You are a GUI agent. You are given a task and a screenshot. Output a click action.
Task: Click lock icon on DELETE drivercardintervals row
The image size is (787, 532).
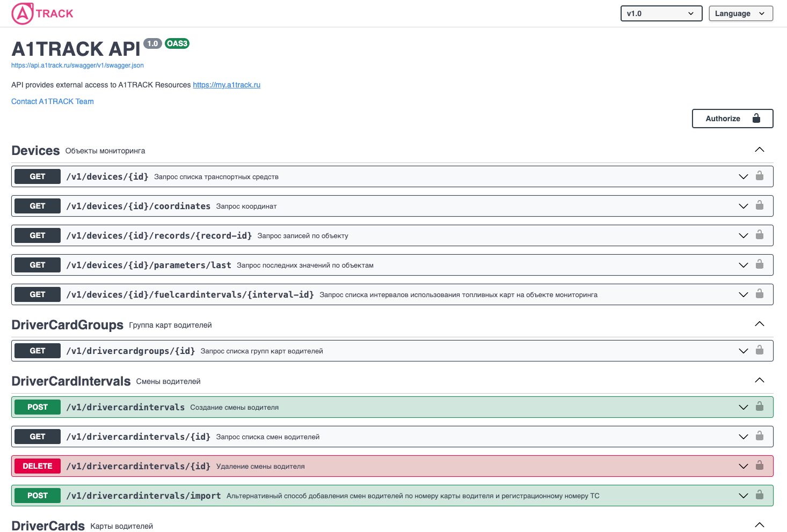pos(759,465)
